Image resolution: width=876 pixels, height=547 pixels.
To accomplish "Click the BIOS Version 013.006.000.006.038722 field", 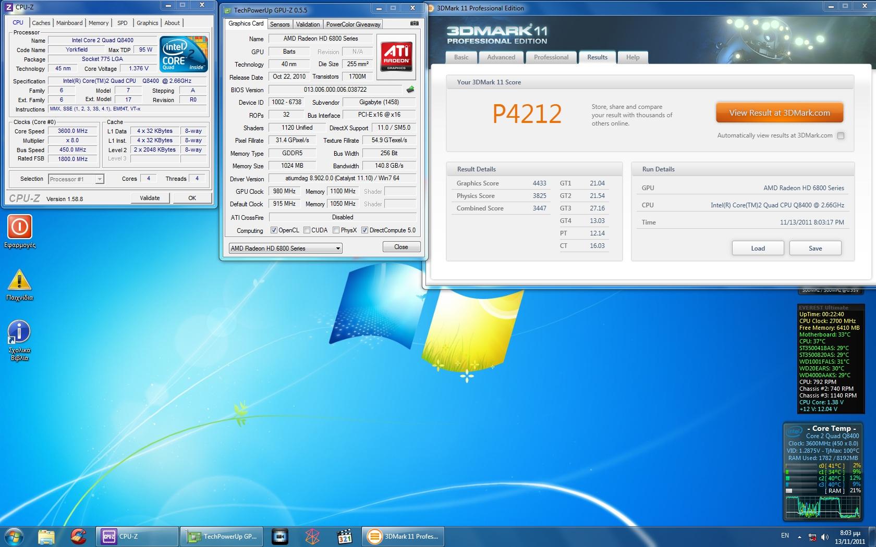I will [335, 90].
